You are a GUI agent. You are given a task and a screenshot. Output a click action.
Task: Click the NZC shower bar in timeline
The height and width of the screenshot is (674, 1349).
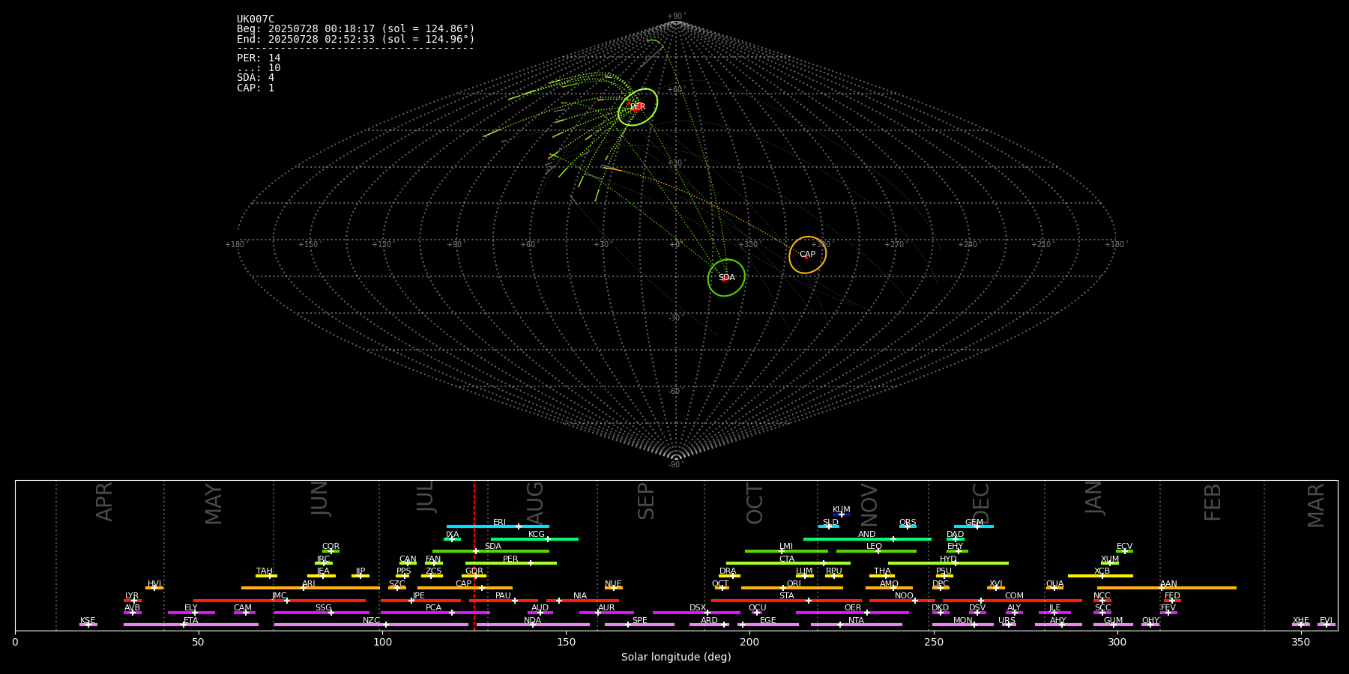click(371, 625)
